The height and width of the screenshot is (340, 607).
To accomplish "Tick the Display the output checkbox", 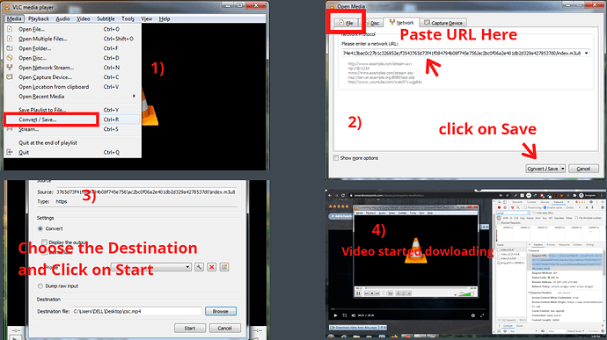I will (x=44, y=242).
